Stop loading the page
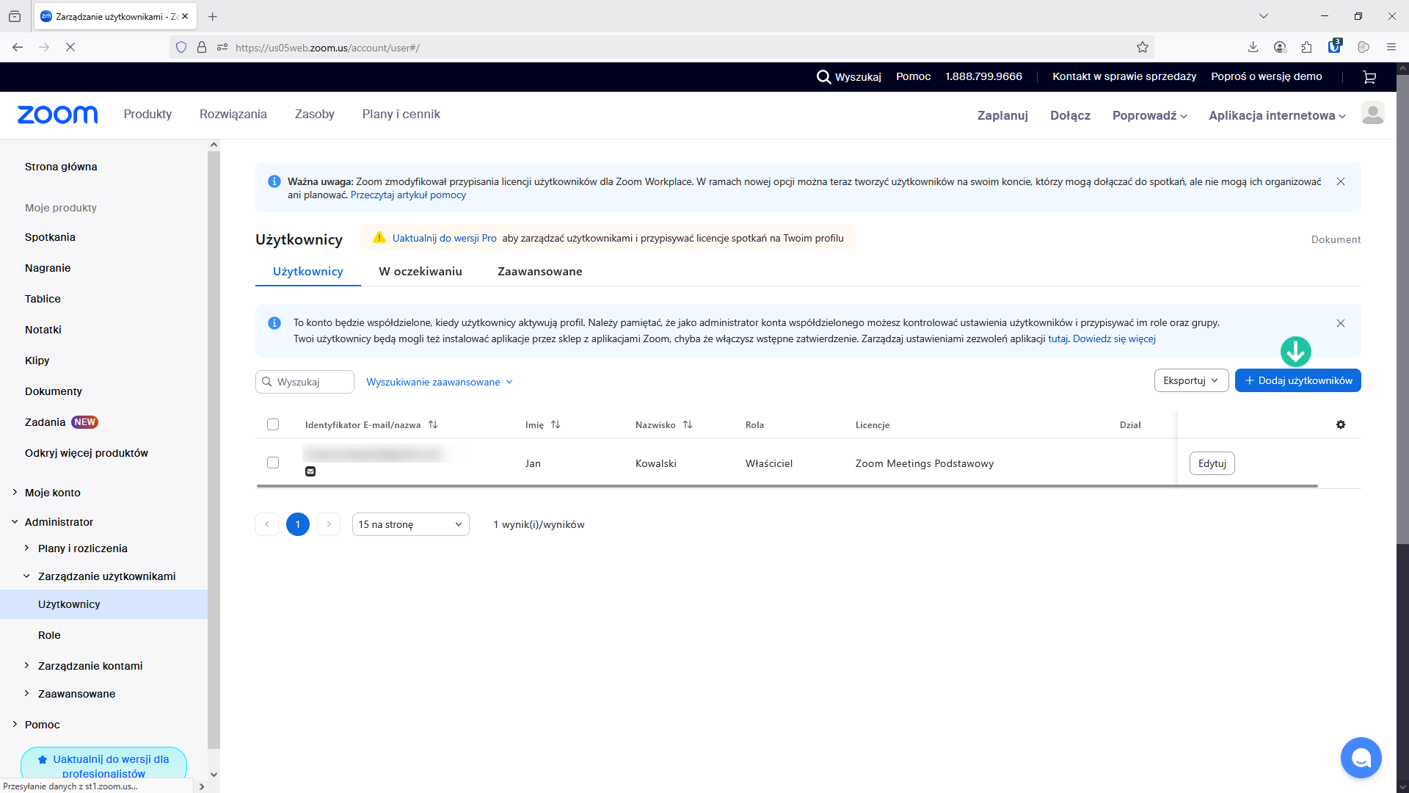This screenshot has width=1409, height=793. pyautogui.click(x=70, y=47)
